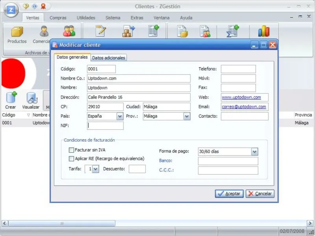Open the Utilidades ribbon tab
315x236 pixels.
86,18
